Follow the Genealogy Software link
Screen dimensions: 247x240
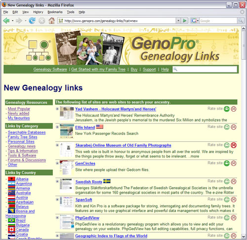pos(50,69)
